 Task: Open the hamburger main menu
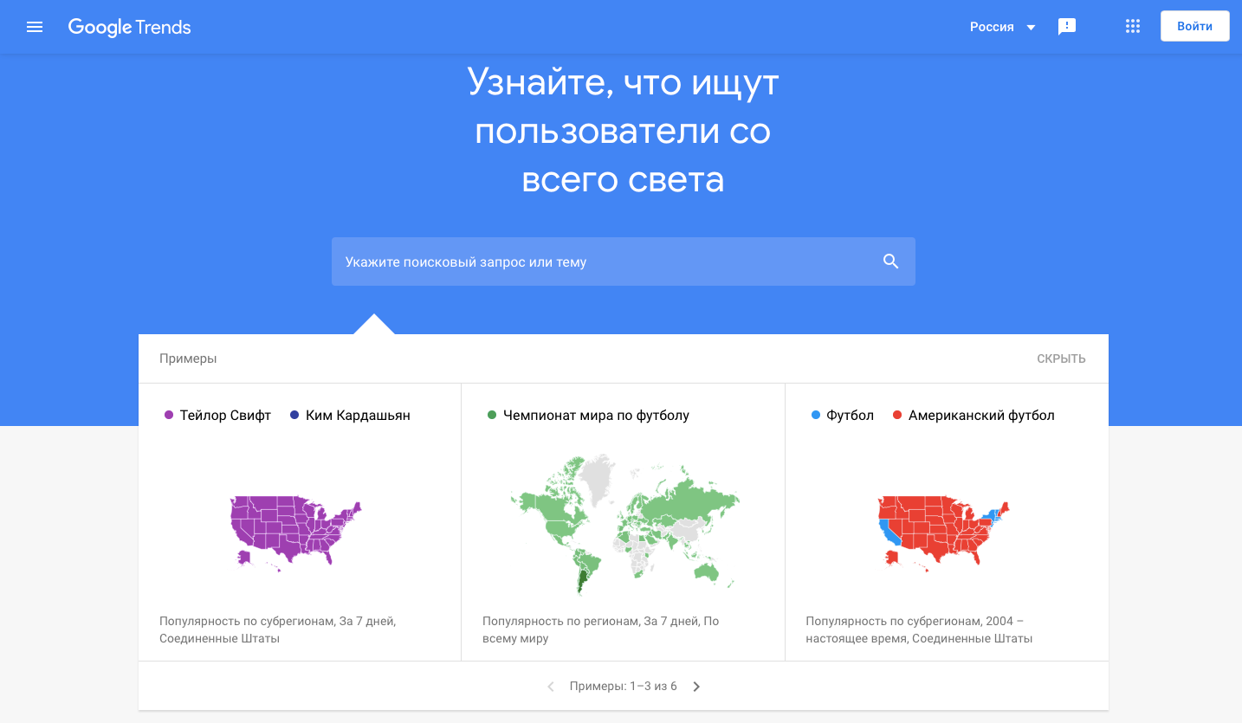(x=35, y=27)
